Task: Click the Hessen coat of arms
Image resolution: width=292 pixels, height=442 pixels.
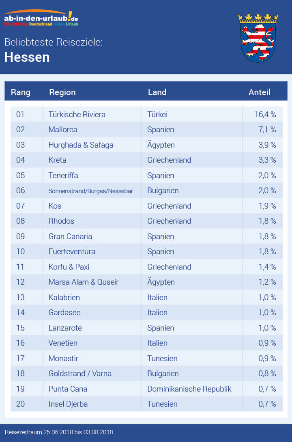Action: click(258, 38)
